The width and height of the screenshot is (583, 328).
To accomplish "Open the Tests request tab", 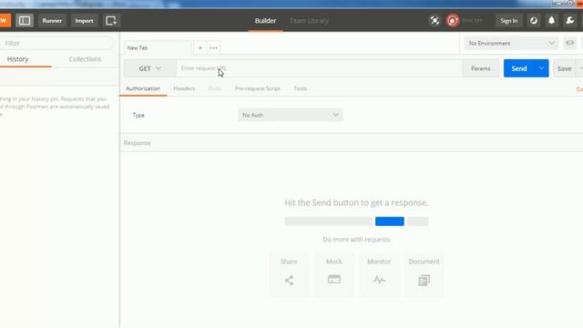I will click(x=300, y=88).
